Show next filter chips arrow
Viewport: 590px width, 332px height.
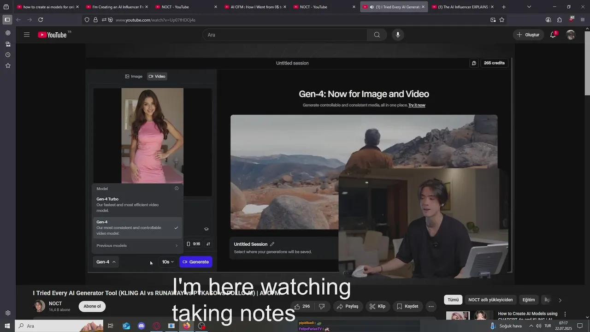560,300
